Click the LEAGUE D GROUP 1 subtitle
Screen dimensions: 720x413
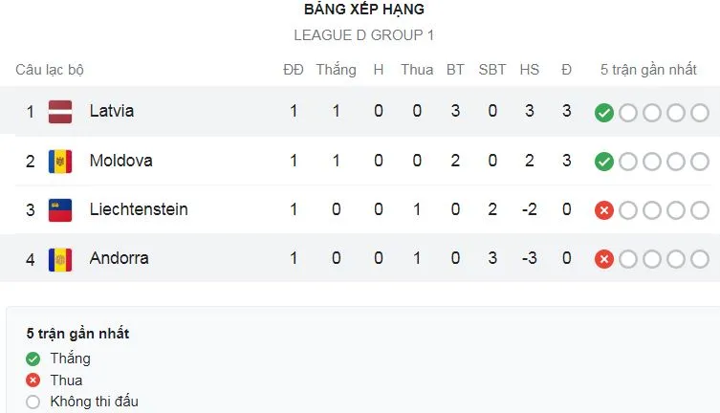point(363,35)
